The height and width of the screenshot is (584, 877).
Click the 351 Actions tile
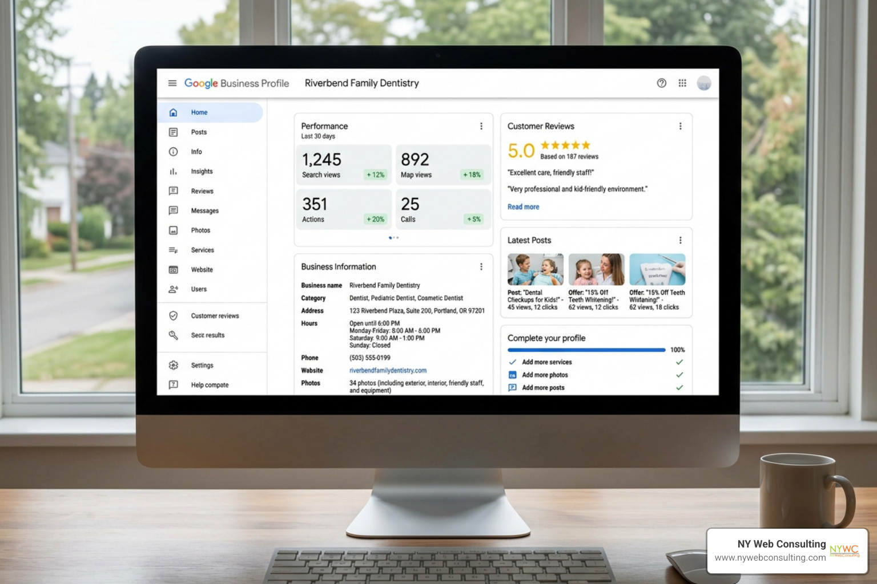(344, 209)
